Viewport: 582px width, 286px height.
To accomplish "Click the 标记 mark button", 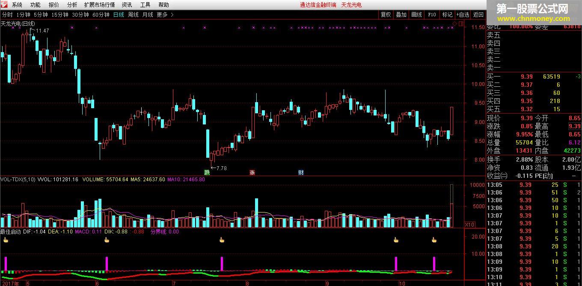I will tap(447, 15).
